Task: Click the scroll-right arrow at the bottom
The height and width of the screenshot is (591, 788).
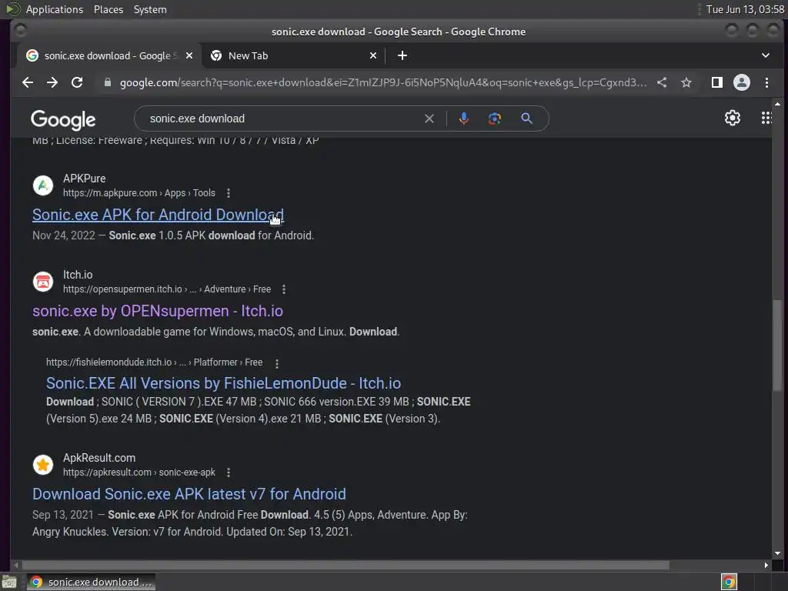Action: click(766, 565)
